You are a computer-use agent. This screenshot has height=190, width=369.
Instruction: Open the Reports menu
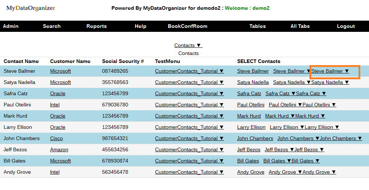point(97,26)
